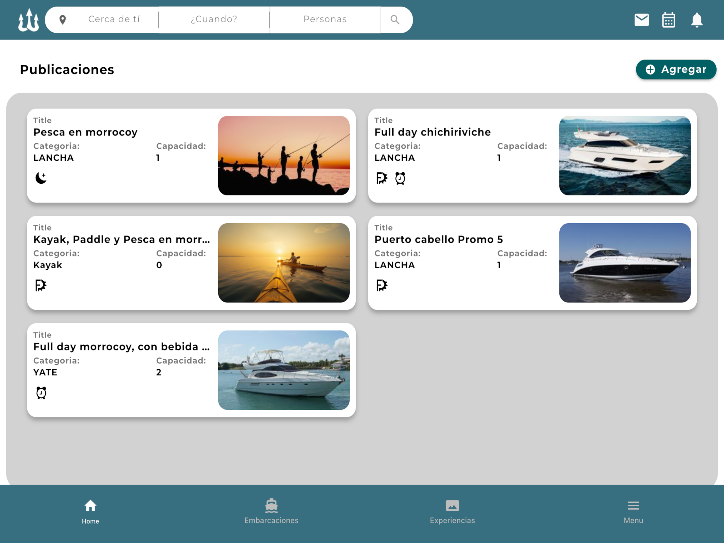724x543 pixels.
Task: Select the Kayak, Paddle y Pesca en morr... title
Action: (x=122, y=240)
